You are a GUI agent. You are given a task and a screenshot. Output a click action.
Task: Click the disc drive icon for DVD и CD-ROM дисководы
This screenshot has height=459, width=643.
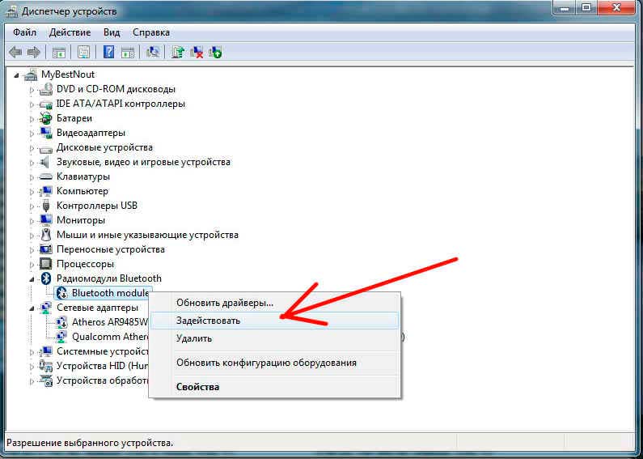tap(45, 89)
